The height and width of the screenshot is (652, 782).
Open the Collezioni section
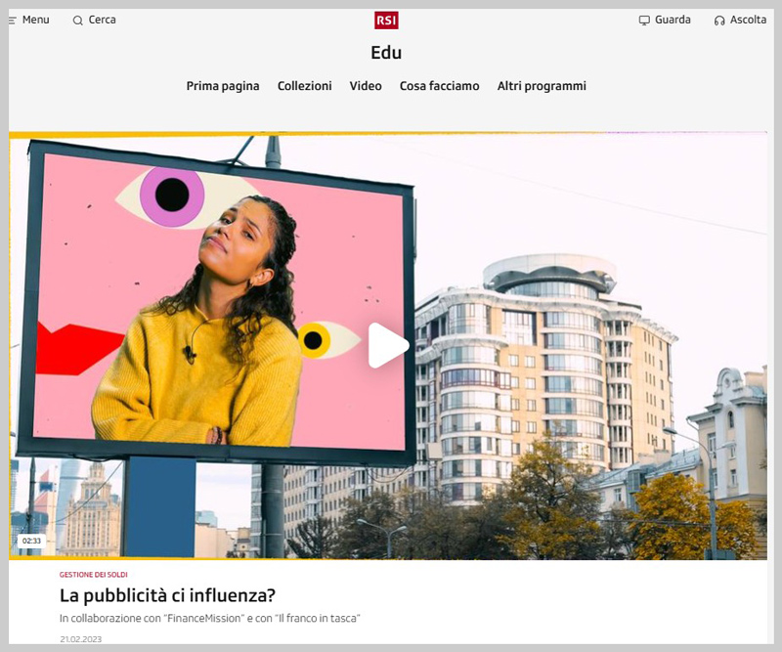pos(304,86)
